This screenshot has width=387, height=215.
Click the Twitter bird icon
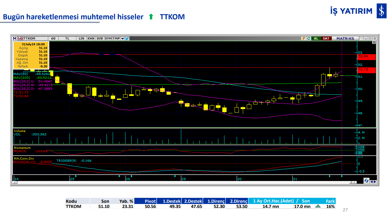click(x=127, y=39)
